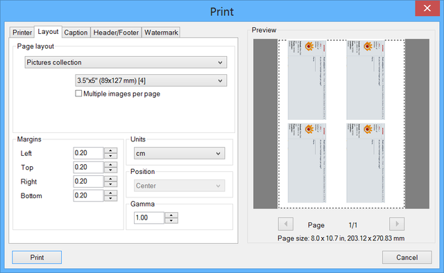
Task: Go to previous preview page arrow
Action: (286, 224)
